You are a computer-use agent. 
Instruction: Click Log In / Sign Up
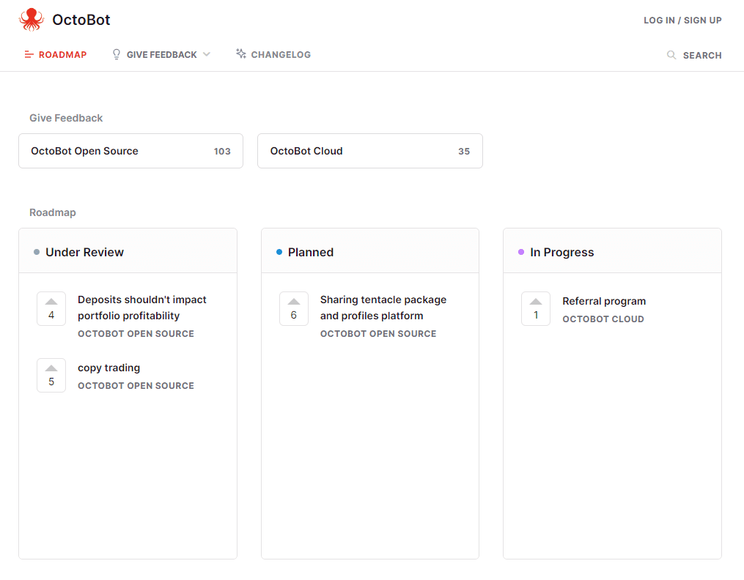click(682, 21)
